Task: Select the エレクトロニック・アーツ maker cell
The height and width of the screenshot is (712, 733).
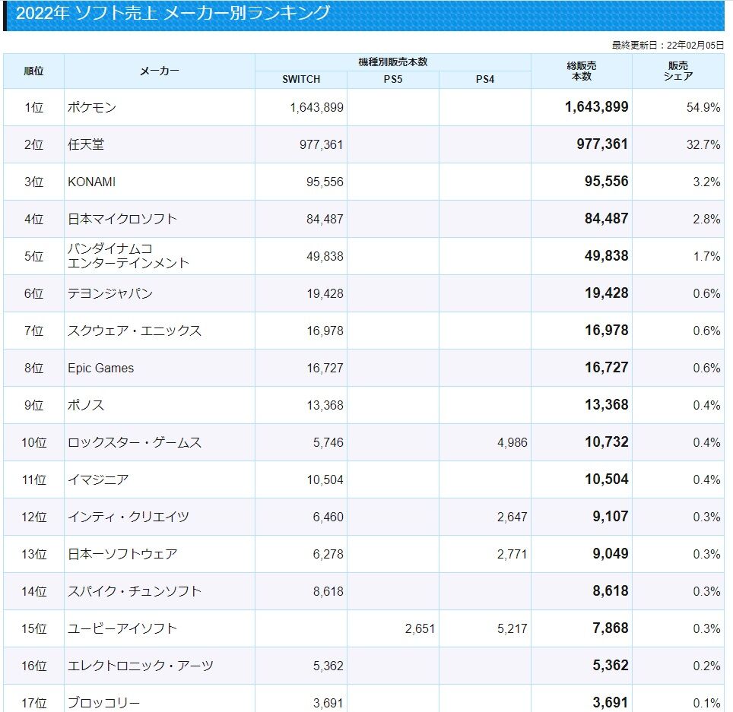Action: [x=141, y=666]
